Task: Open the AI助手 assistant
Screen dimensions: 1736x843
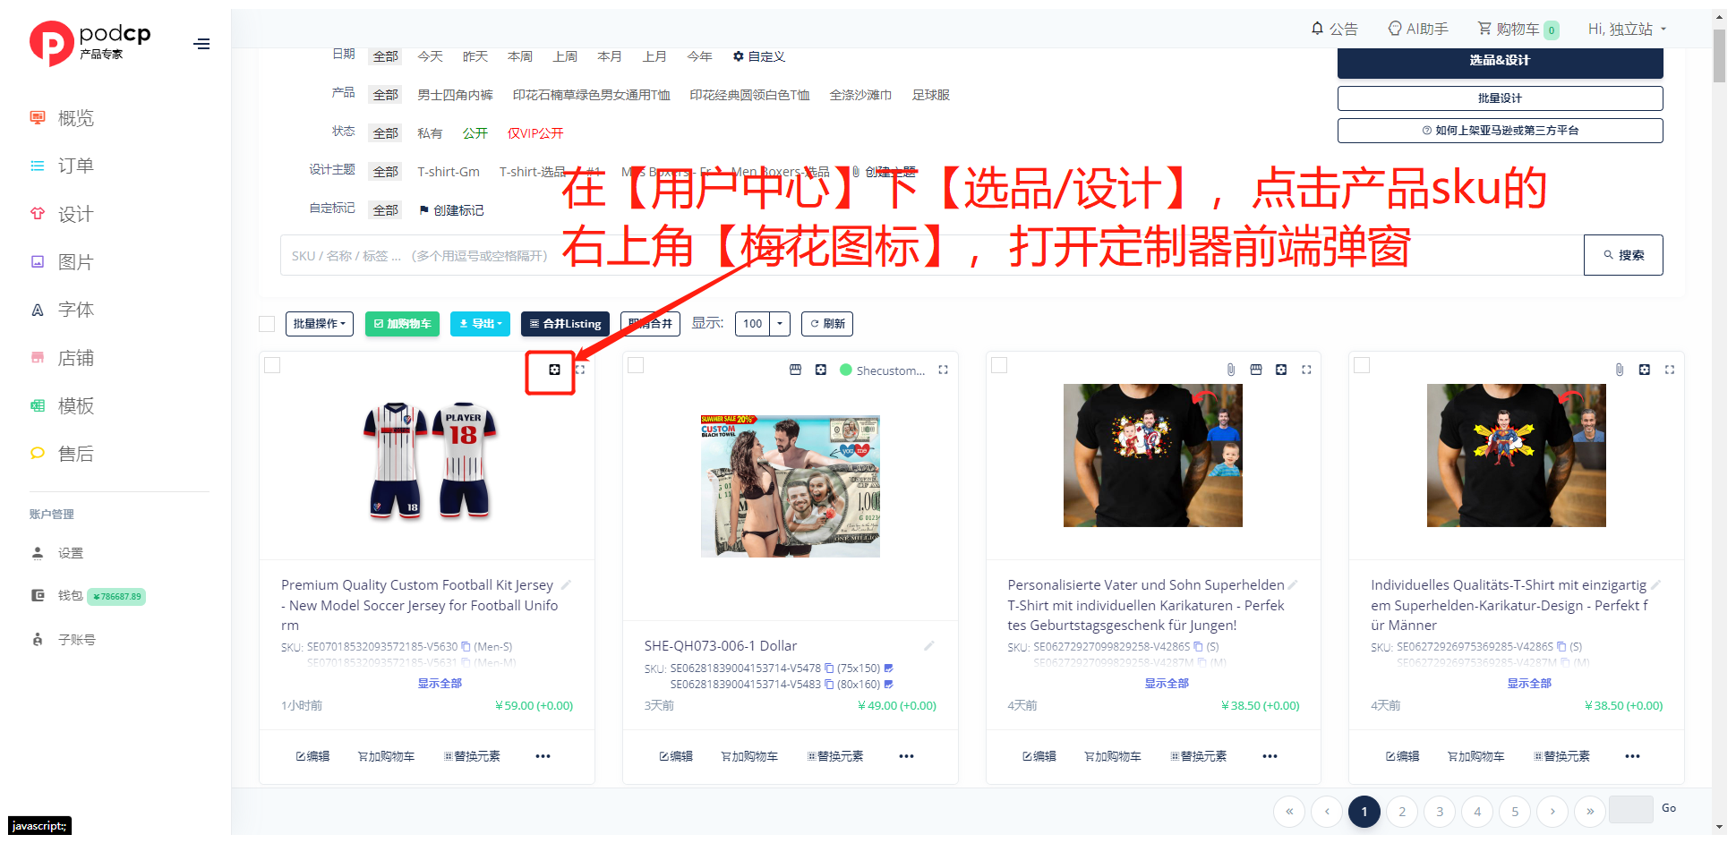Action: click(1418, 29)
